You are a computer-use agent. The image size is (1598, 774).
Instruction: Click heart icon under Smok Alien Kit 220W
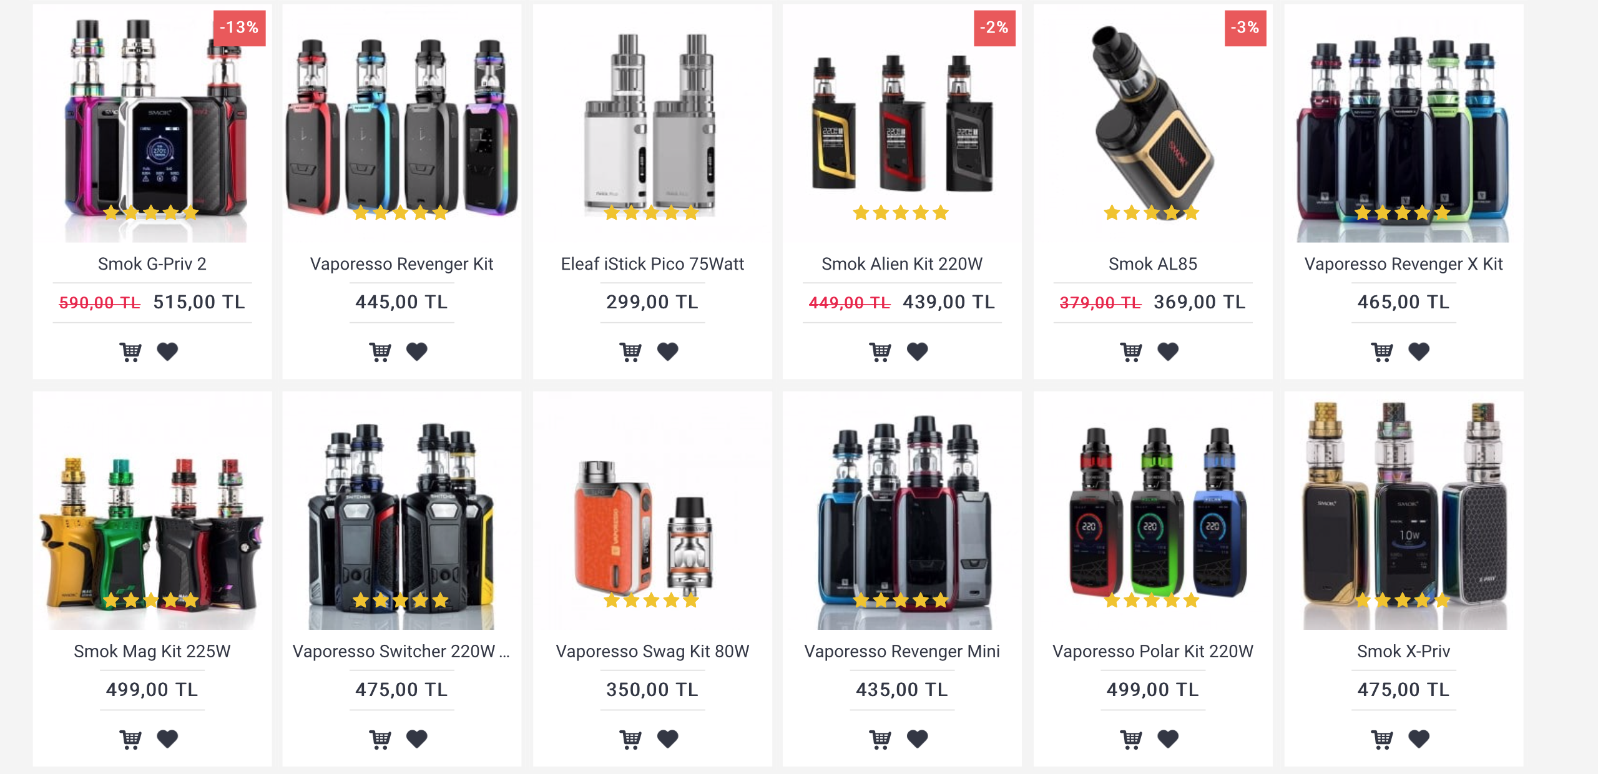(918, 352)
